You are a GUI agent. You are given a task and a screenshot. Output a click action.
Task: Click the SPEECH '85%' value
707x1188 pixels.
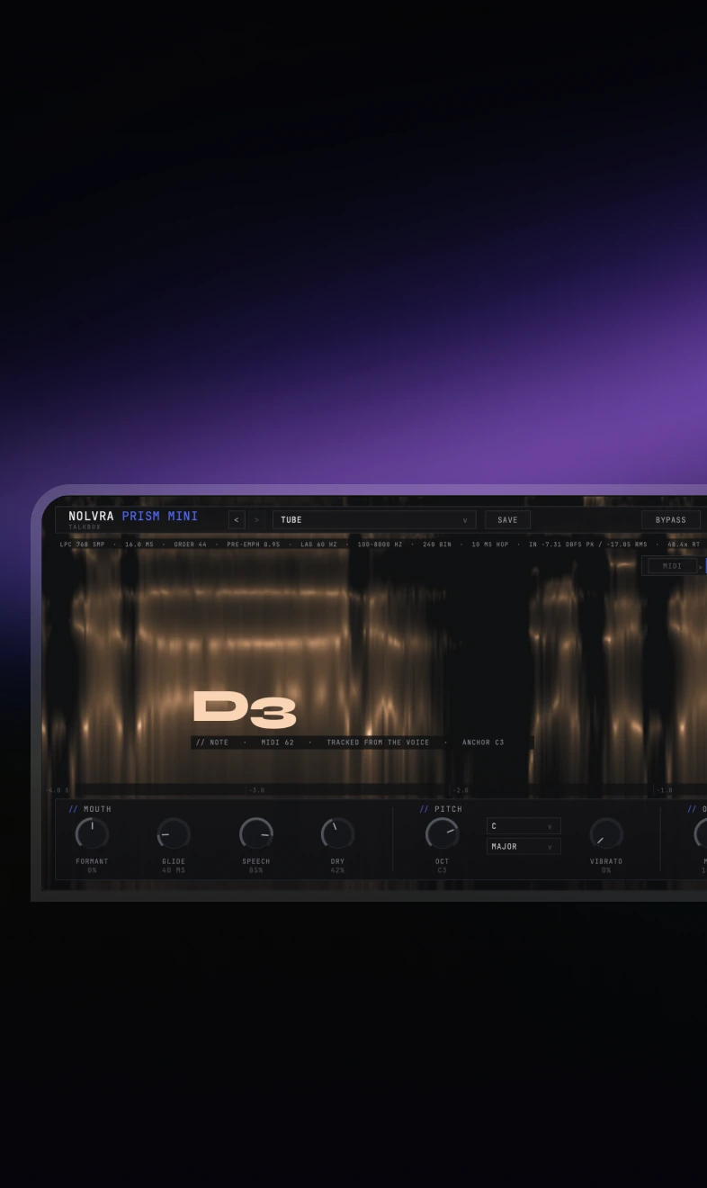point(256,870)
